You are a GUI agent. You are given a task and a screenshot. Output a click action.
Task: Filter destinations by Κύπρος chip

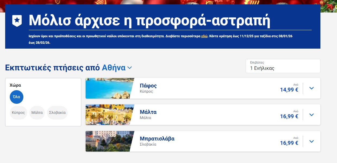coord(18,112)
